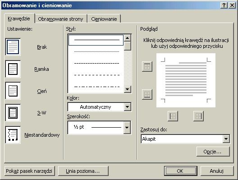The width and height of the screenshot is (238, 180).
Task: Open the Cieniowanie tab
Action: pos(104,19)
